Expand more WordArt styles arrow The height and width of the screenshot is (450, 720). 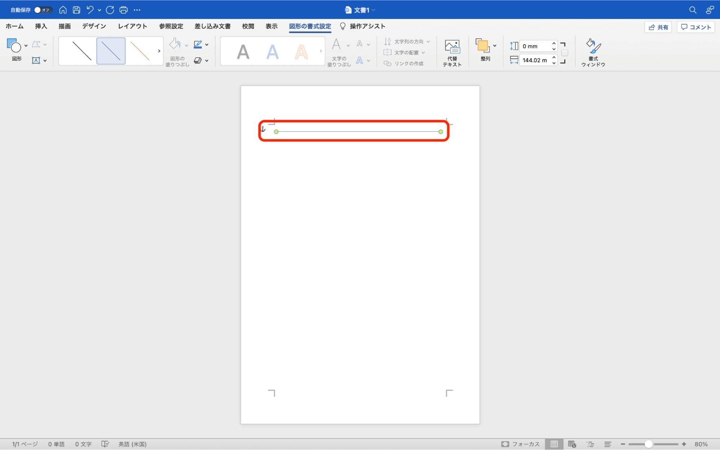(x=321, y=51)
